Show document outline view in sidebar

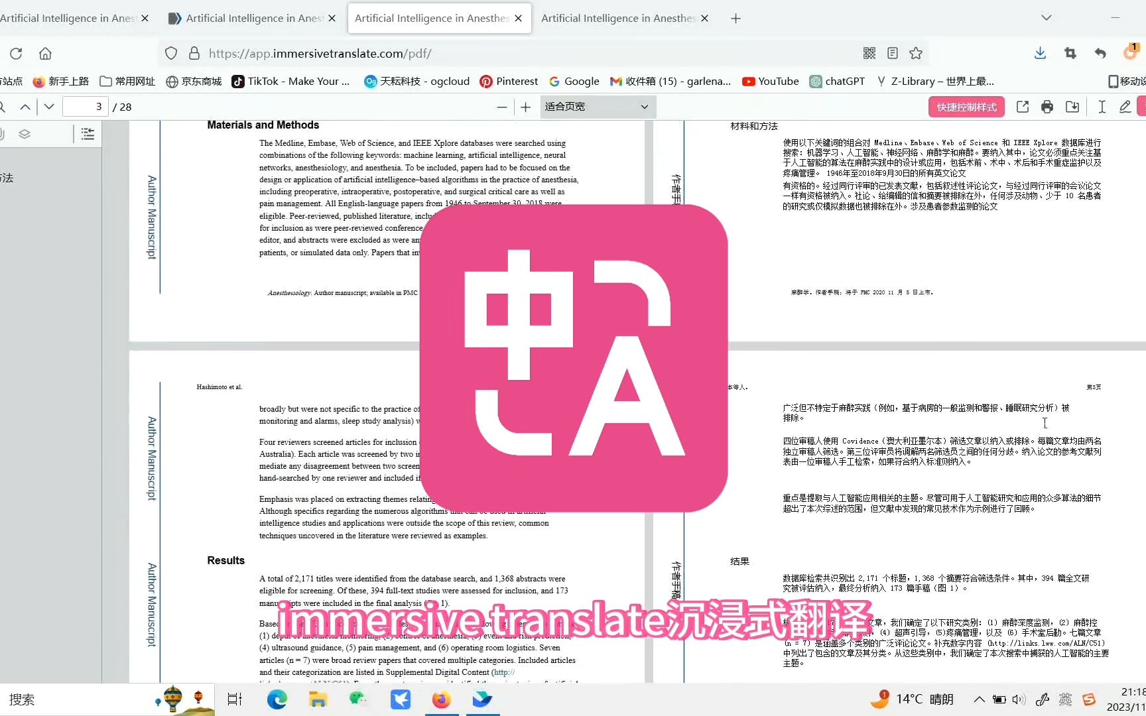click(x=88, y=134)
